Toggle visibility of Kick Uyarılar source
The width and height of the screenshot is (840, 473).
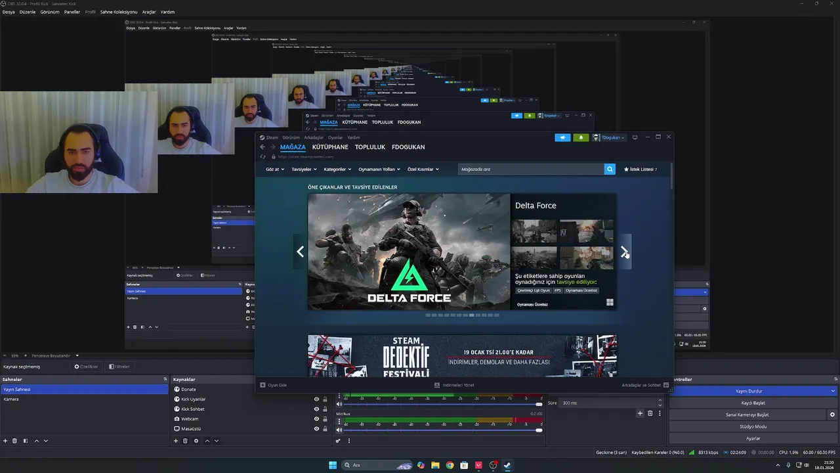(x=316, y=399)
